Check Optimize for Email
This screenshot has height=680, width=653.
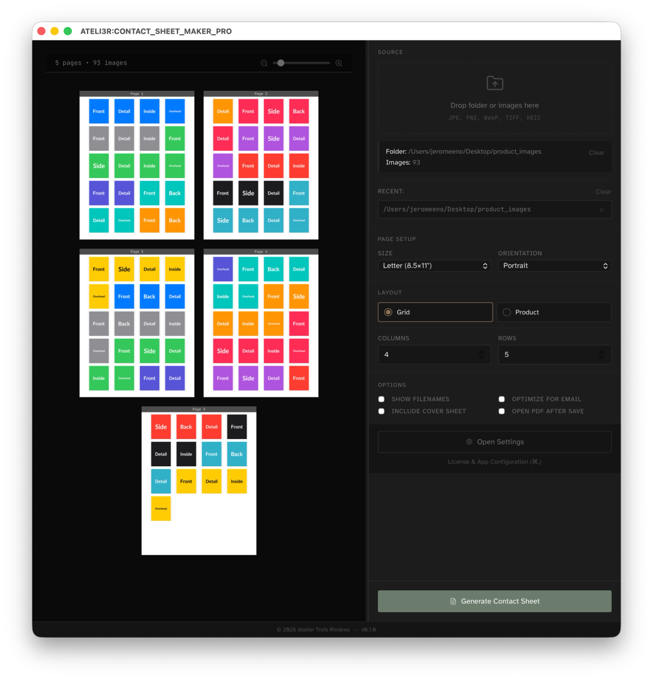click(501, 399)
